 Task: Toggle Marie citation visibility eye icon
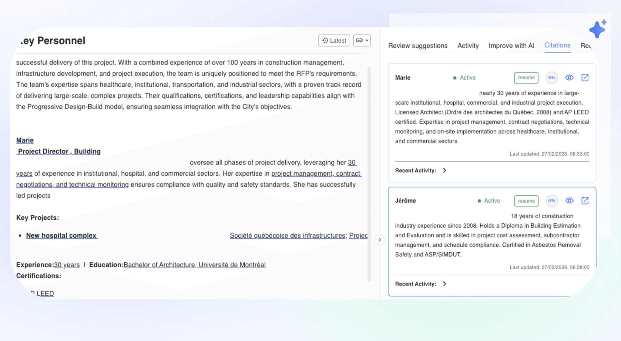click(569, 78)
